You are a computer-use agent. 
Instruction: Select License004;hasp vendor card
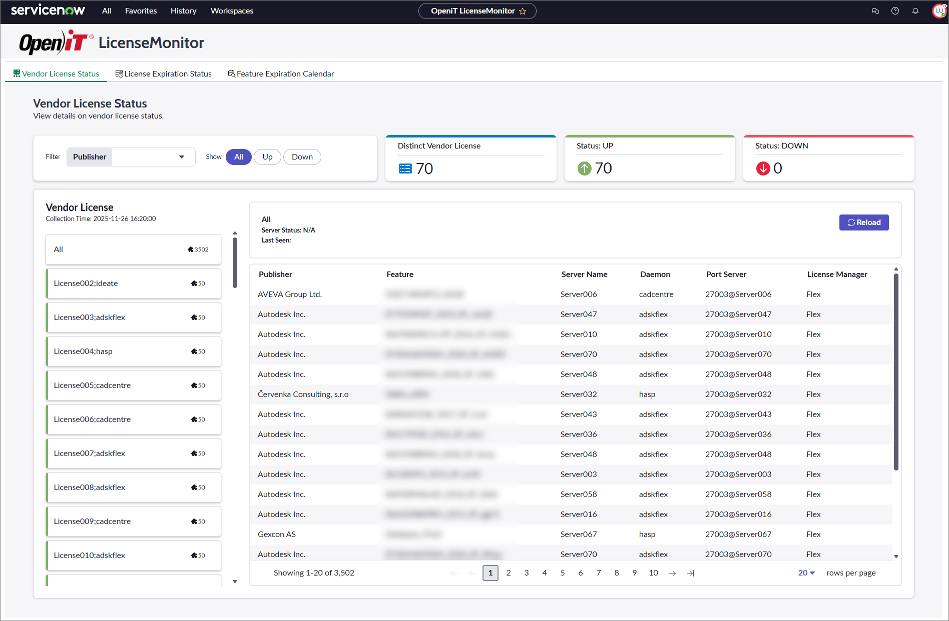point(133,351)
